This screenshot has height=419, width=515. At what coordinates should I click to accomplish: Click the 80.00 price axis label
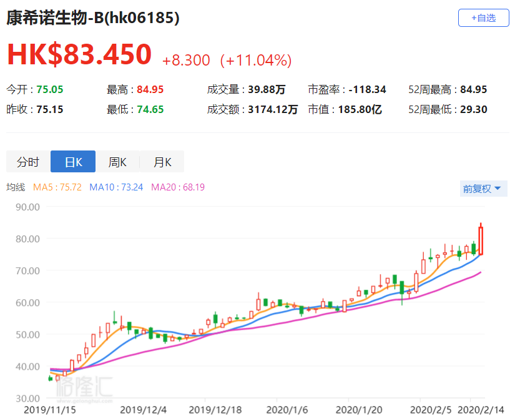(27, 239)
